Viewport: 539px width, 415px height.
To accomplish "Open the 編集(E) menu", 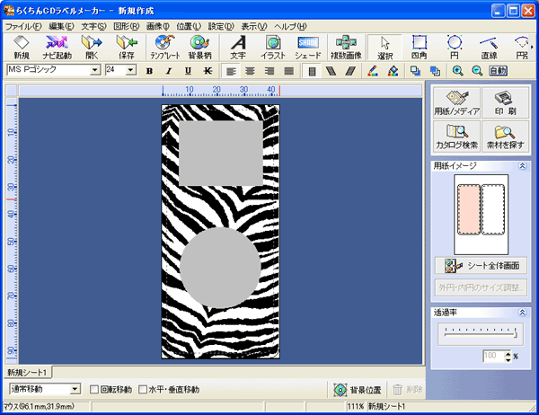I will [61, 26].
